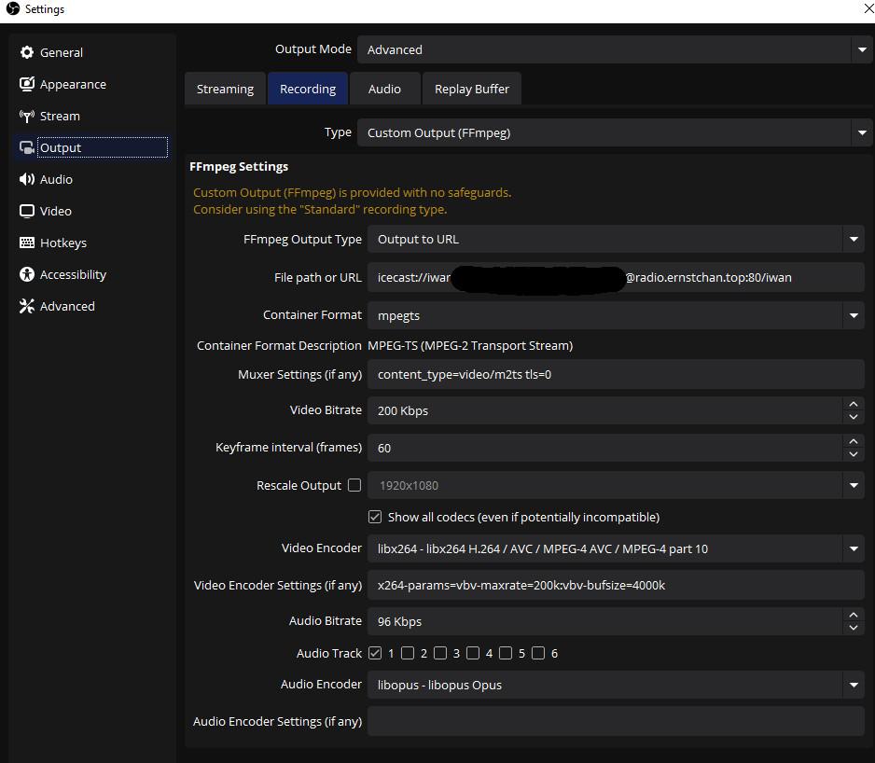Open the Audio Encoder libopus dropdown
The height and width of the screenshot is (763, 875).
pyautogui.click(x=616, y=685)
